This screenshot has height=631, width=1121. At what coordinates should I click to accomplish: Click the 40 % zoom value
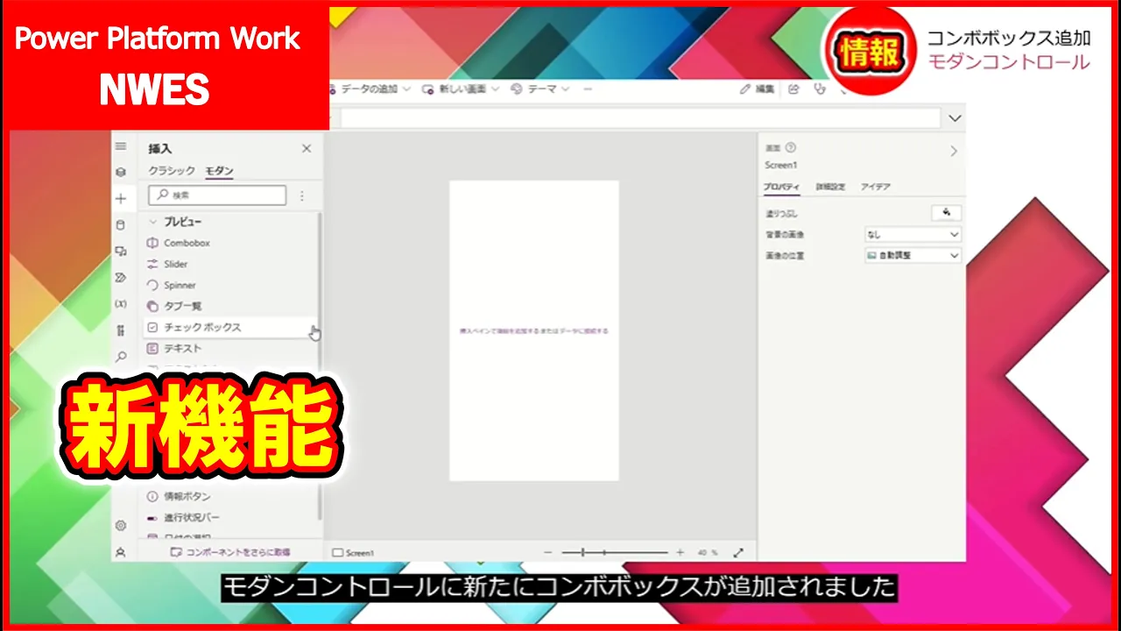tap(708, 553)
